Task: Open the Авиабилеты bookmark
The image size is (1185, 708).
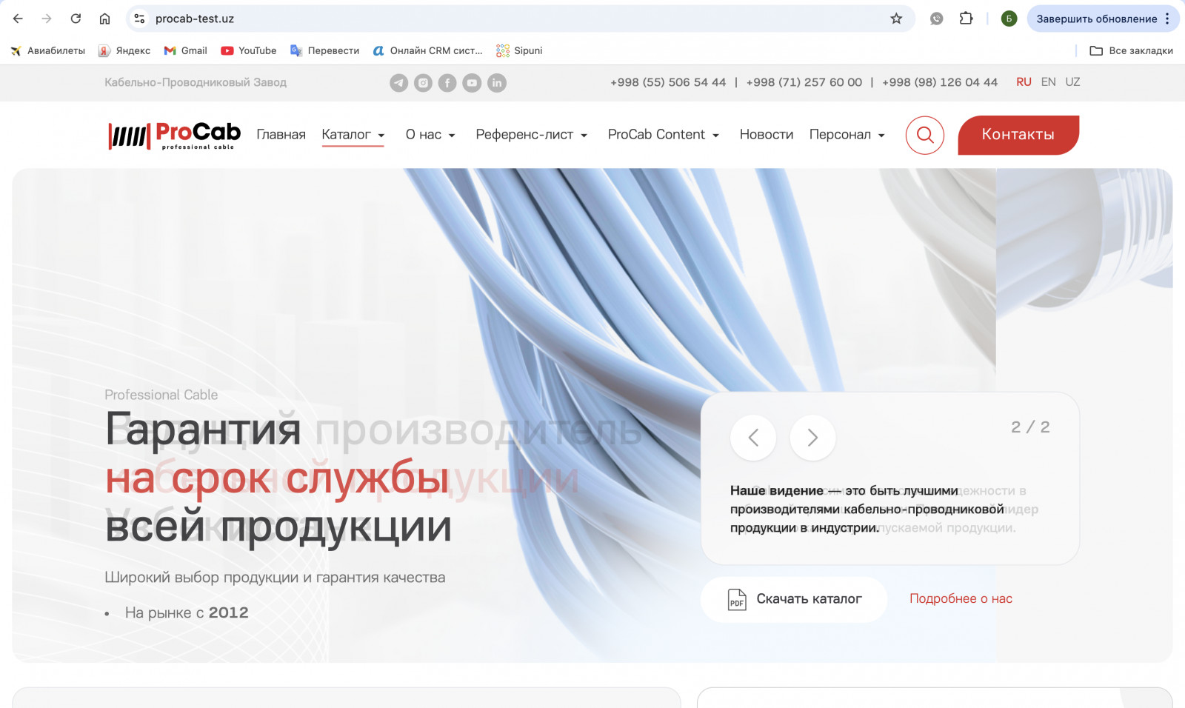Action: (x=47, y=50)
